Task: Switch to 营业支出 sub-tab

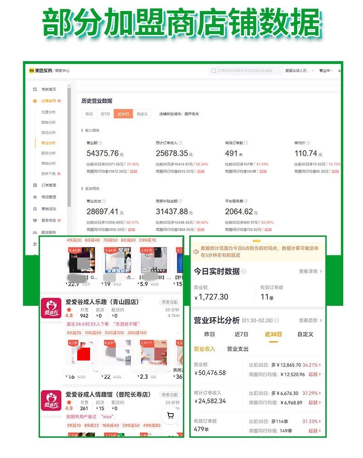Action: coord(238,349)
